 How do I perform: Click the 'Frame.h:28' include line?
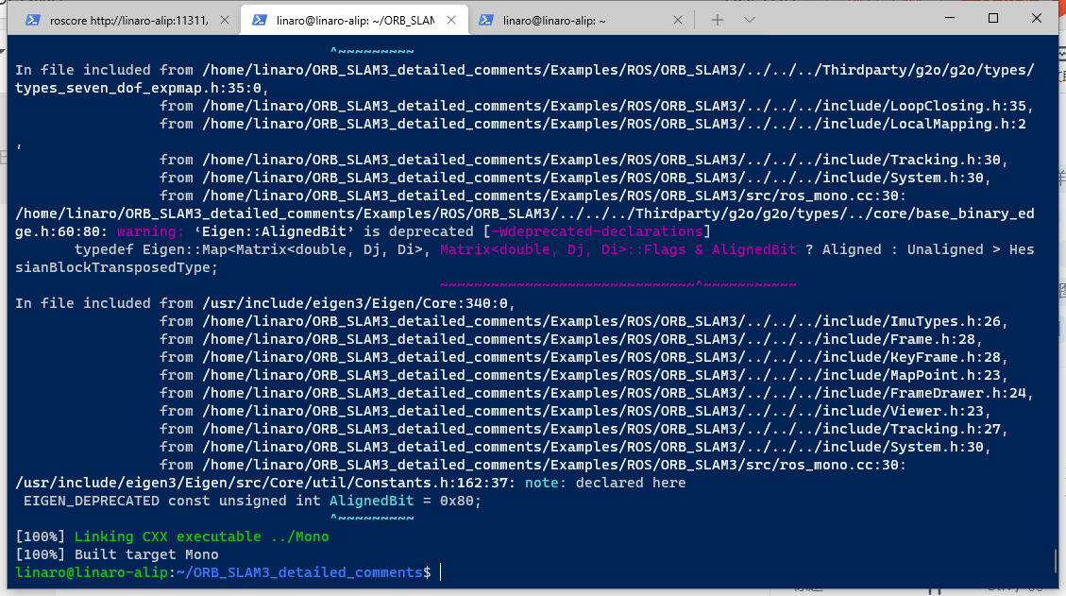click(x=571, y=339)
